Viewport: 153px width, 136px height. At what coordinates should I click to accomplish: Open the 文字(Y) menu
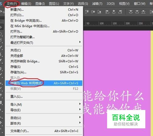tap(68, 4)
